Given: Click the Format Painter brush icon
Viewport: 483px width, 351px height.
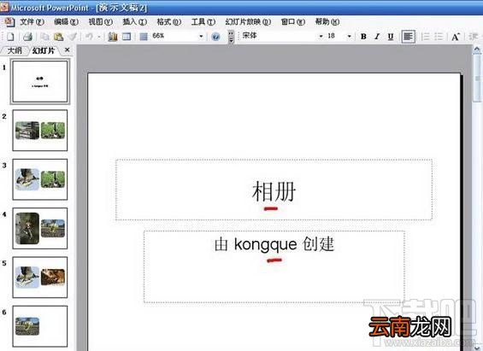Looking at the screenshot, I should (x=73, y=37).
